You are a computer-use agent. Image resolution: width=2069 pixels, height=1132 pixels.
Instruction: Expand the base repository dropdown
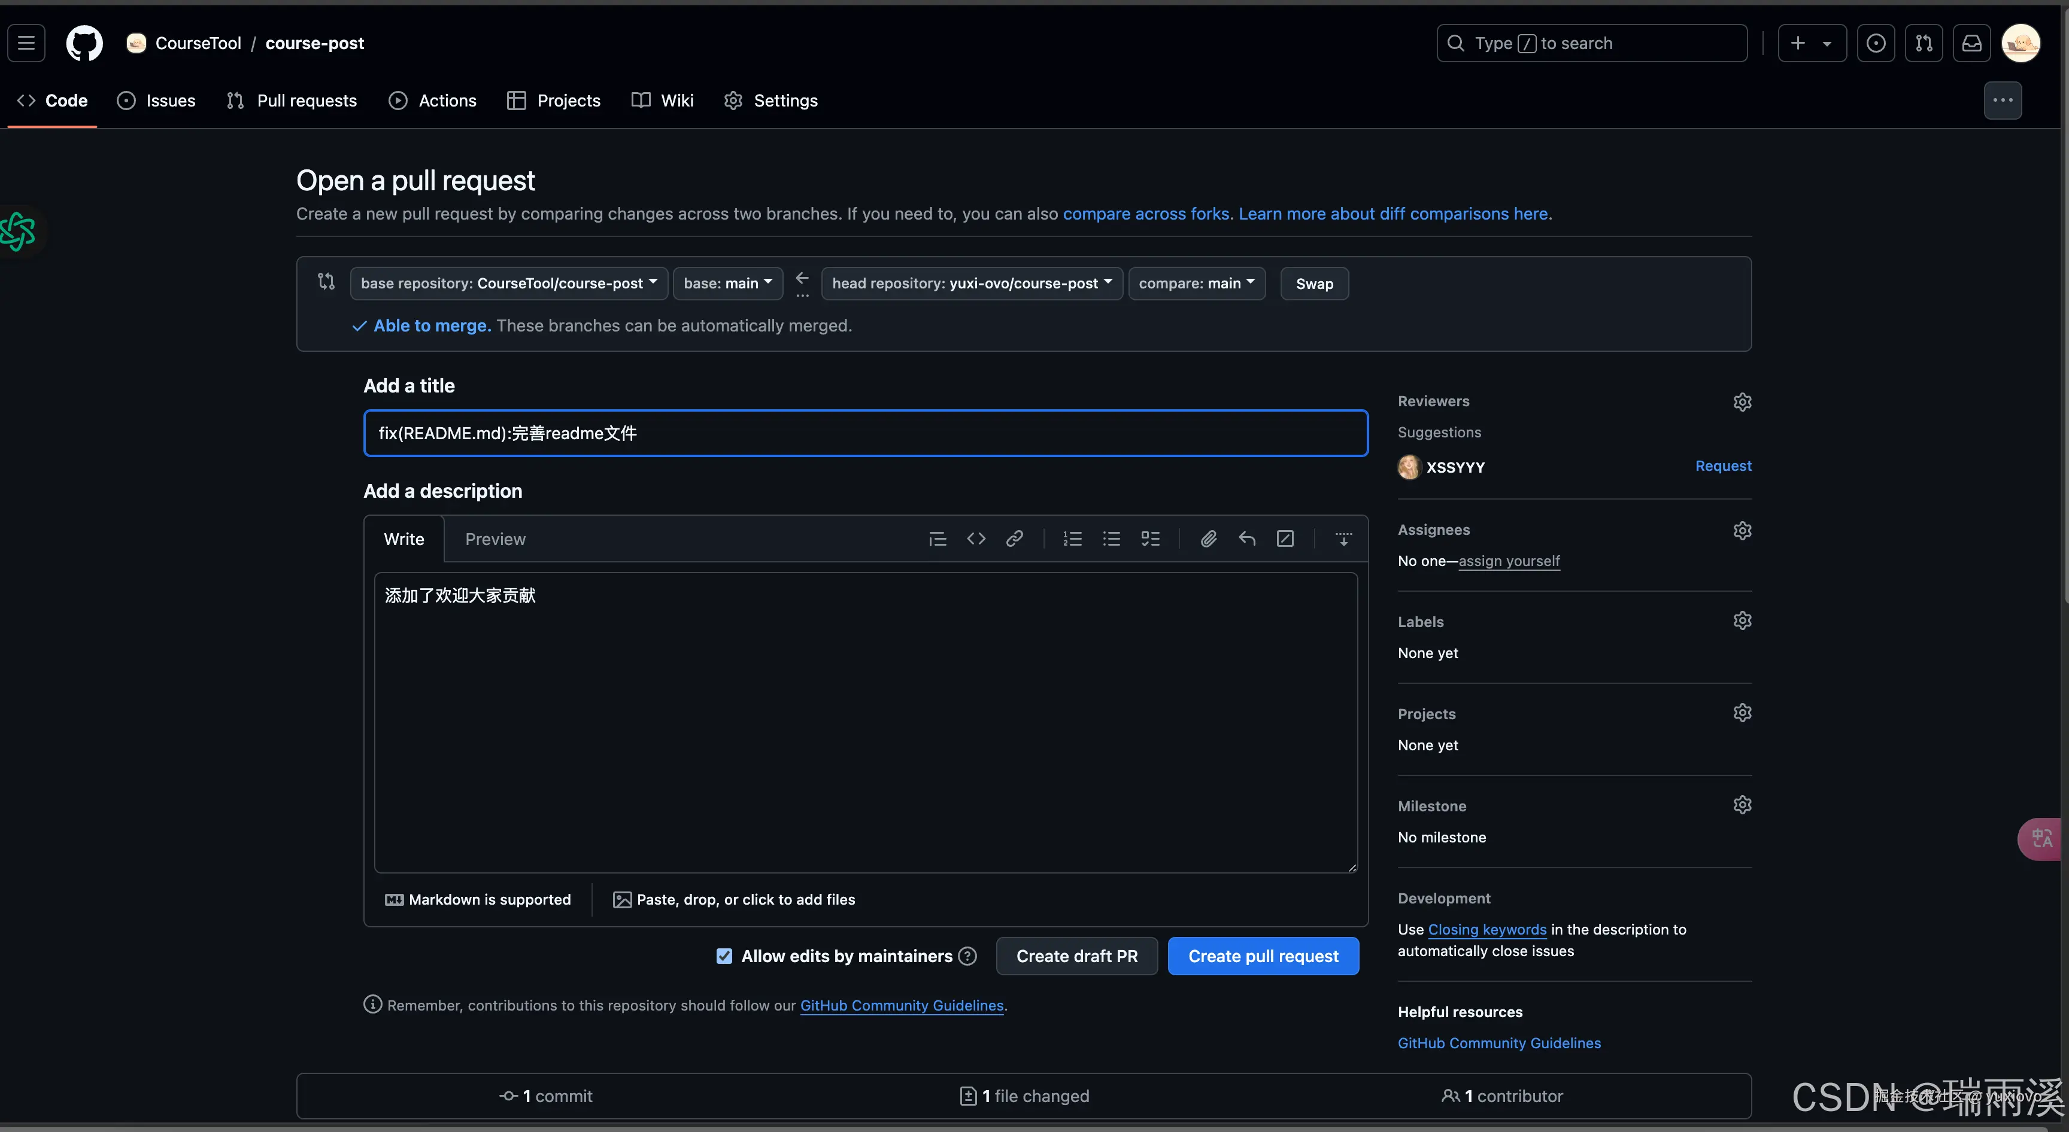point(508,284)
